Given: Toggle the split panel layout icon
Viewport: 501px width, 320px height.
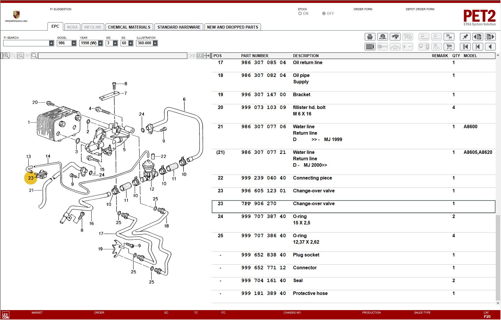Looking at the screenshot, I should pos(200,56).
